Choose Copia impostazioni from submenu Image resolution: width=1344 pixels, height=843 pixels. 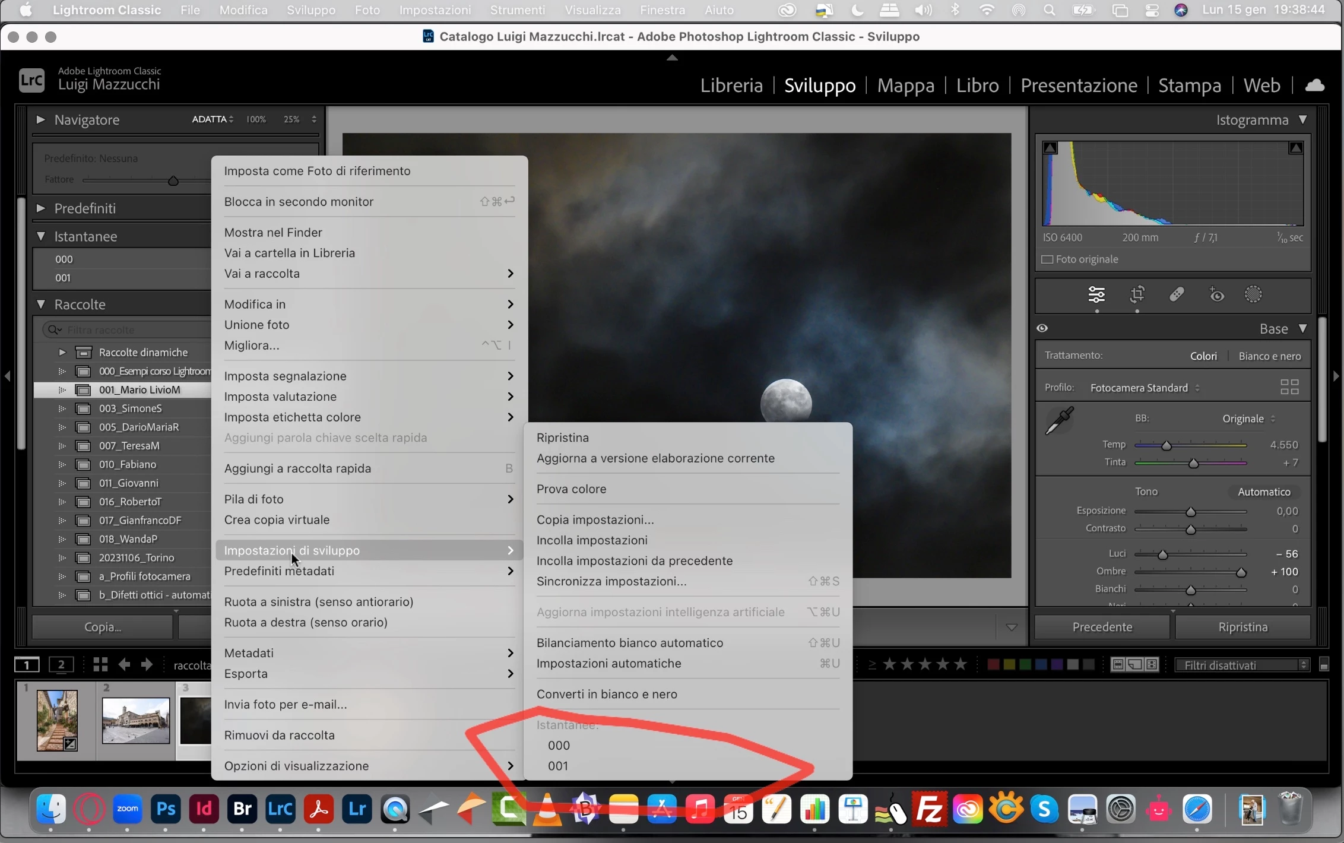(595, 519)
